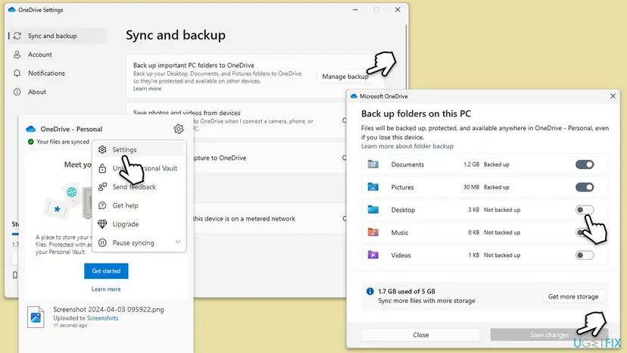Close the Microsoft OneDrive backup dialog
This screenshot has width=627, height=353.
[613, 96]
